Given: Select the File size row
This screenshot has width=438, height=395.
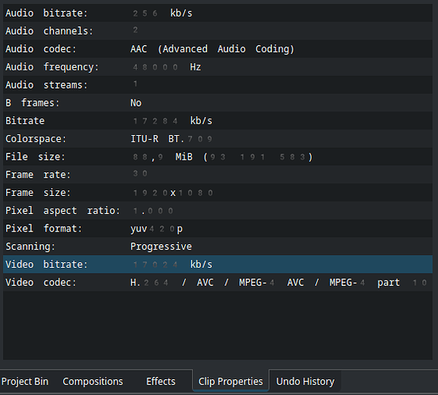Looking at the screenshot, I should 218,156.
